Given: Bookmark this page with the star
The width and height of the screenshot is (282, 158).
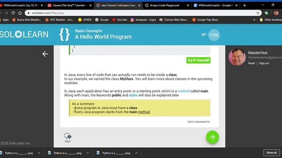Looking at the screenshot, I should pos(258,13).
